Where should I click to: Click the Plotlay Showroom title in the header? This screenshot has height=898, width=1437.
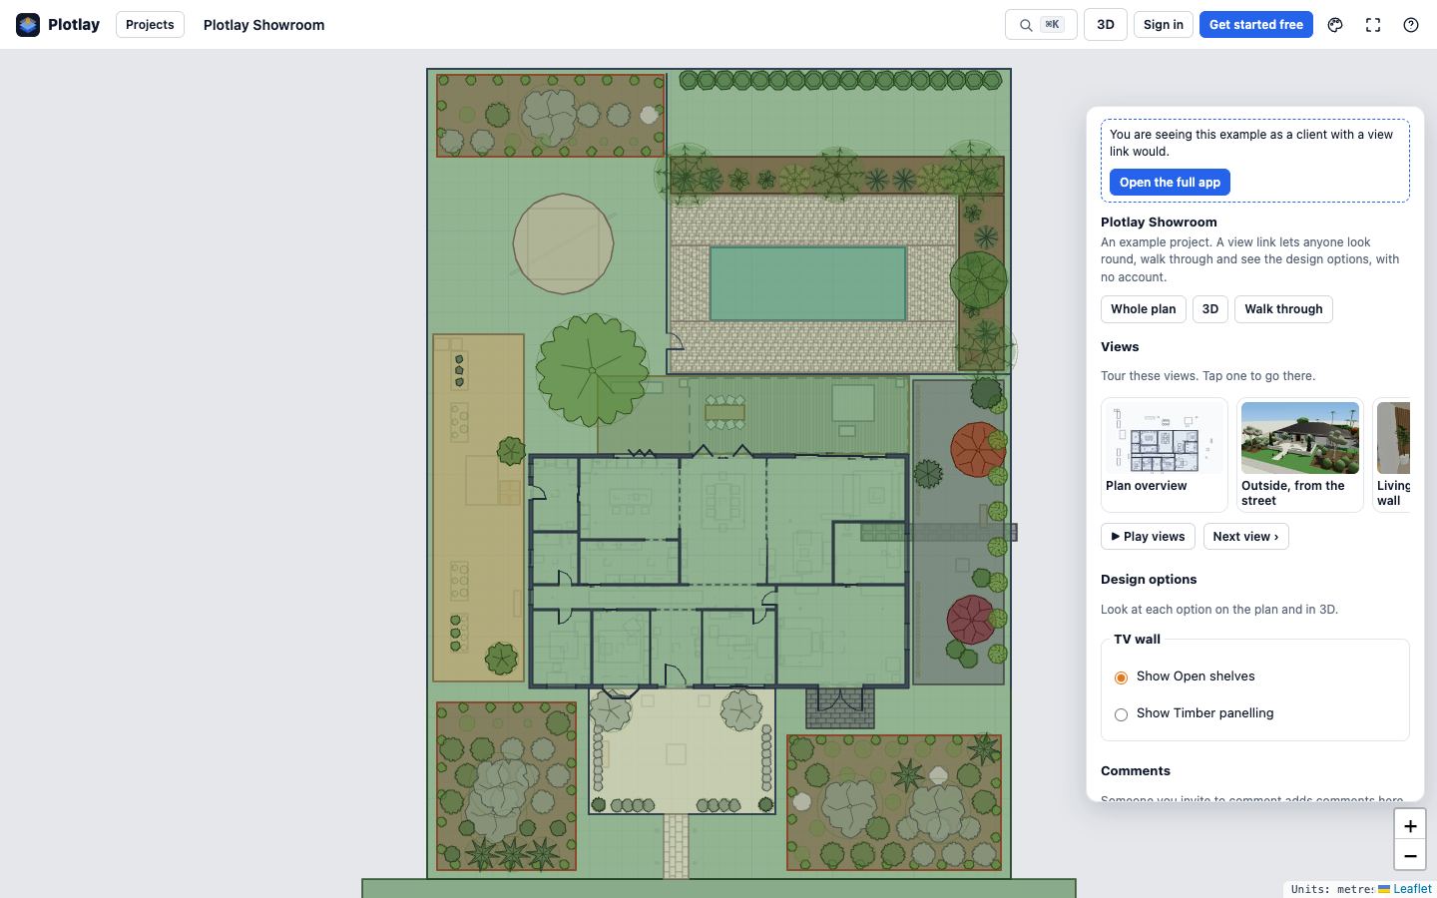point(263,25)
